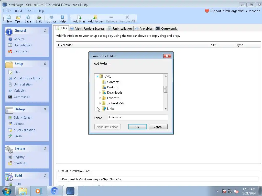Open the Build menu
This screenshot has width=262, height=196.
point(18,11)
